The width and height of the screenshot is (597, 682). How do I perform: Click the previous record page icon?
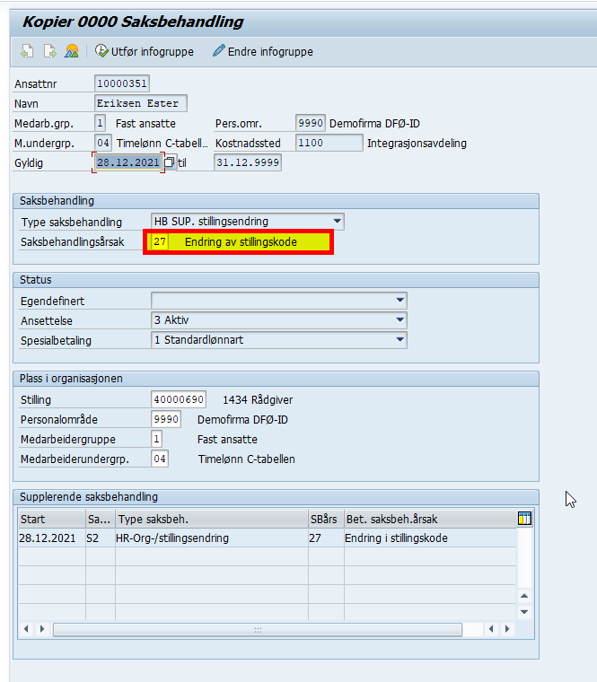point(27,51)
